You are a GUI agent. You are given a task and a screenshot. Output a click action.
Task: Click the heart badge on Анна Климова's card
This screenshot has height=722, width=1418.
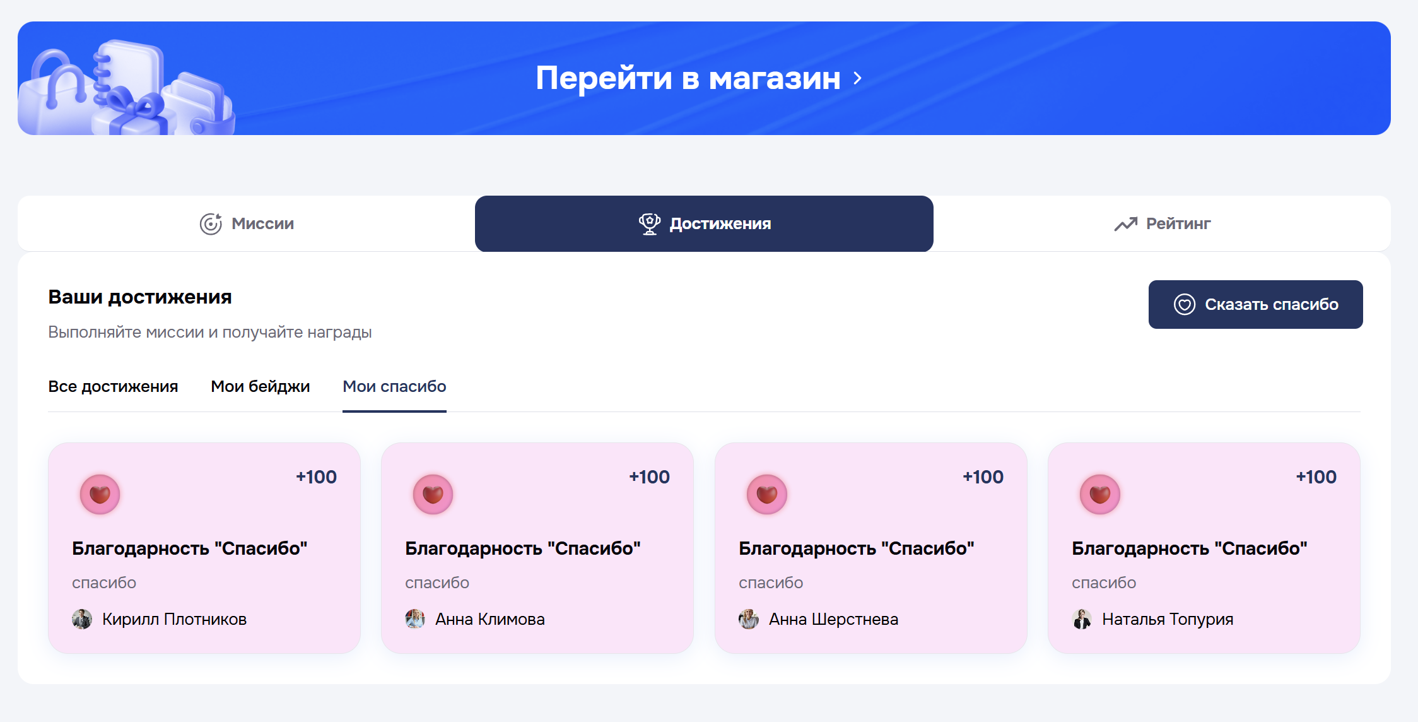click(433, 494)
